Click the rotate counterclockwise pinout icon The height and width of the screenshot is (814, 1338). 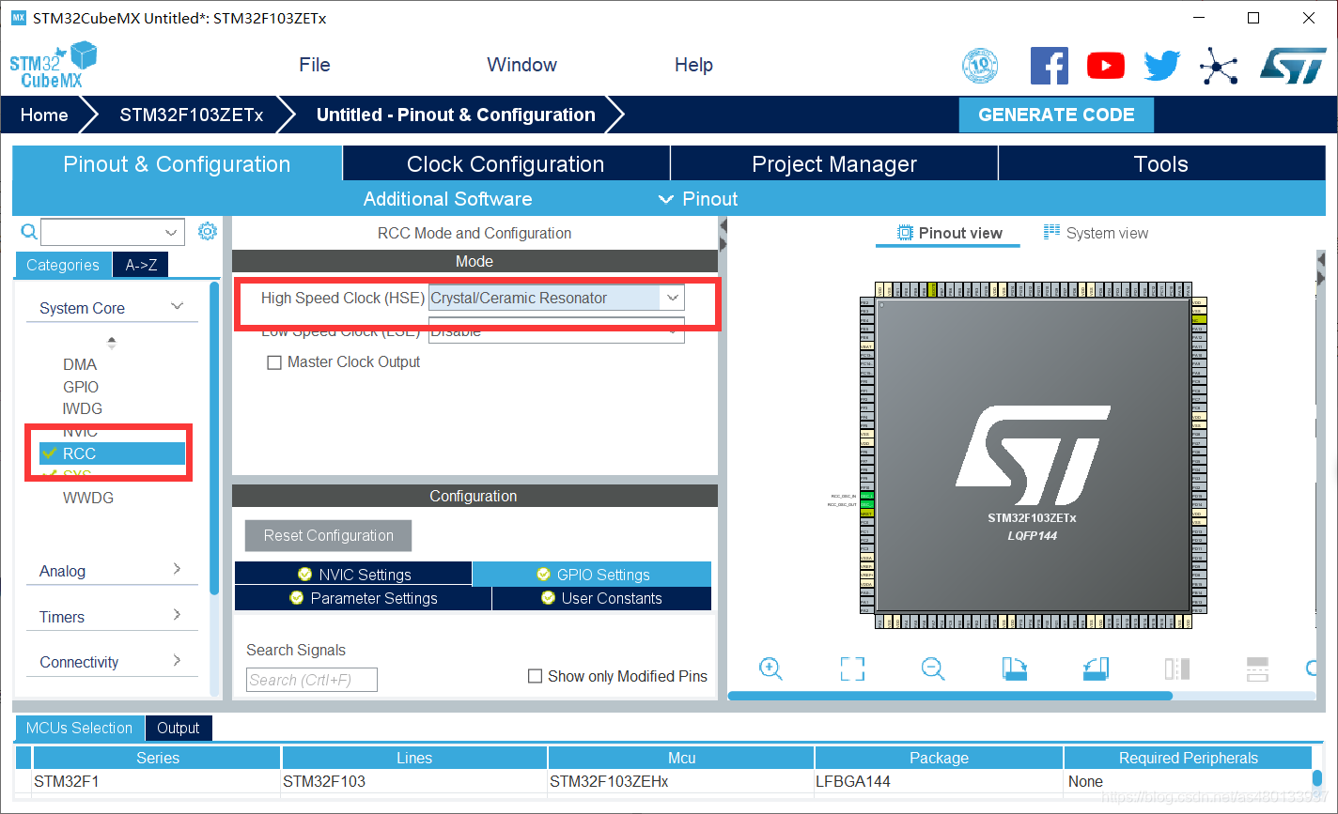tap(1096, 668)
